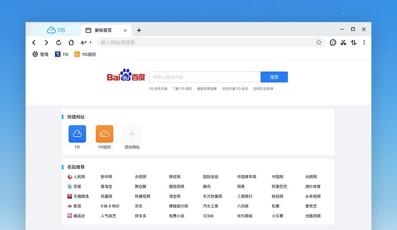
Task: Expand the dropdown beside the undo arrow
Action: pyautogui.click(x=90, y=42)
